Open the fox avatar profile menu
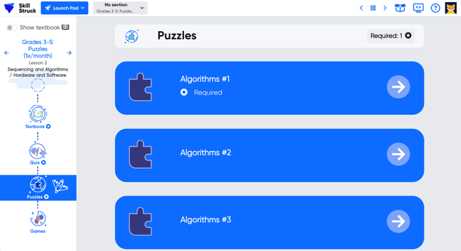The image size is (461, 251). coord(451,8)
